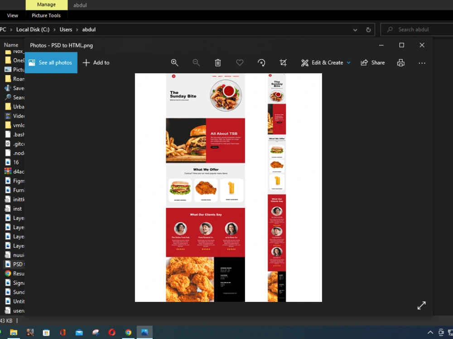Open File Explorer from taskbar
Screen dimensions: 453x339
pos(14,332)
